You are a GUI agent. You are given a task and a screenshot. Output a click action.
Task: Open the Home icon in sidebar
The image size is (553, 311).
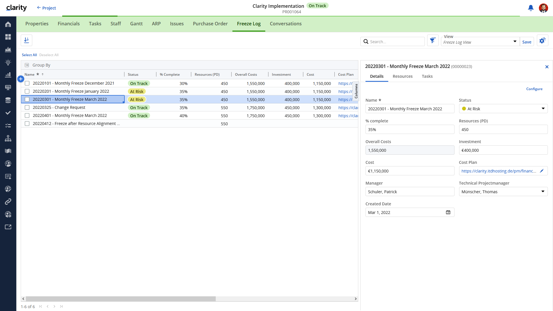8,24
